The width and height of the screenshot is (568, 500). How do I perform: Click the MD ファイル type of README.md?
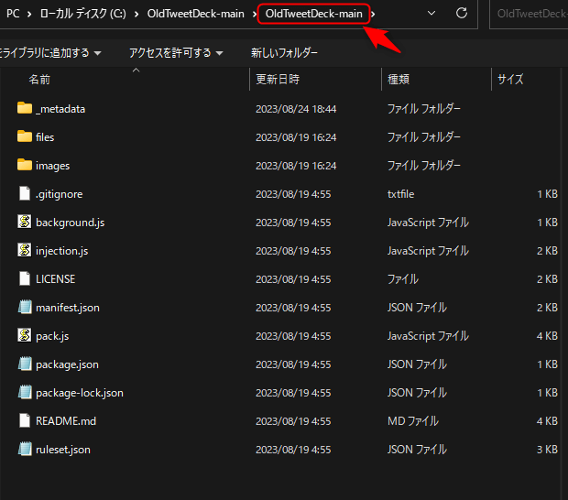tap(413, 421)
